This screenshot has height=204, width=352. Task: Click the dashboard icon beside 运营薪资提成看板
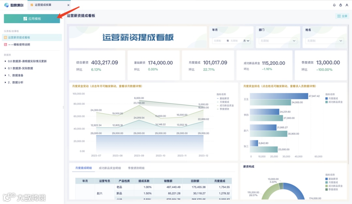[6, 37]
